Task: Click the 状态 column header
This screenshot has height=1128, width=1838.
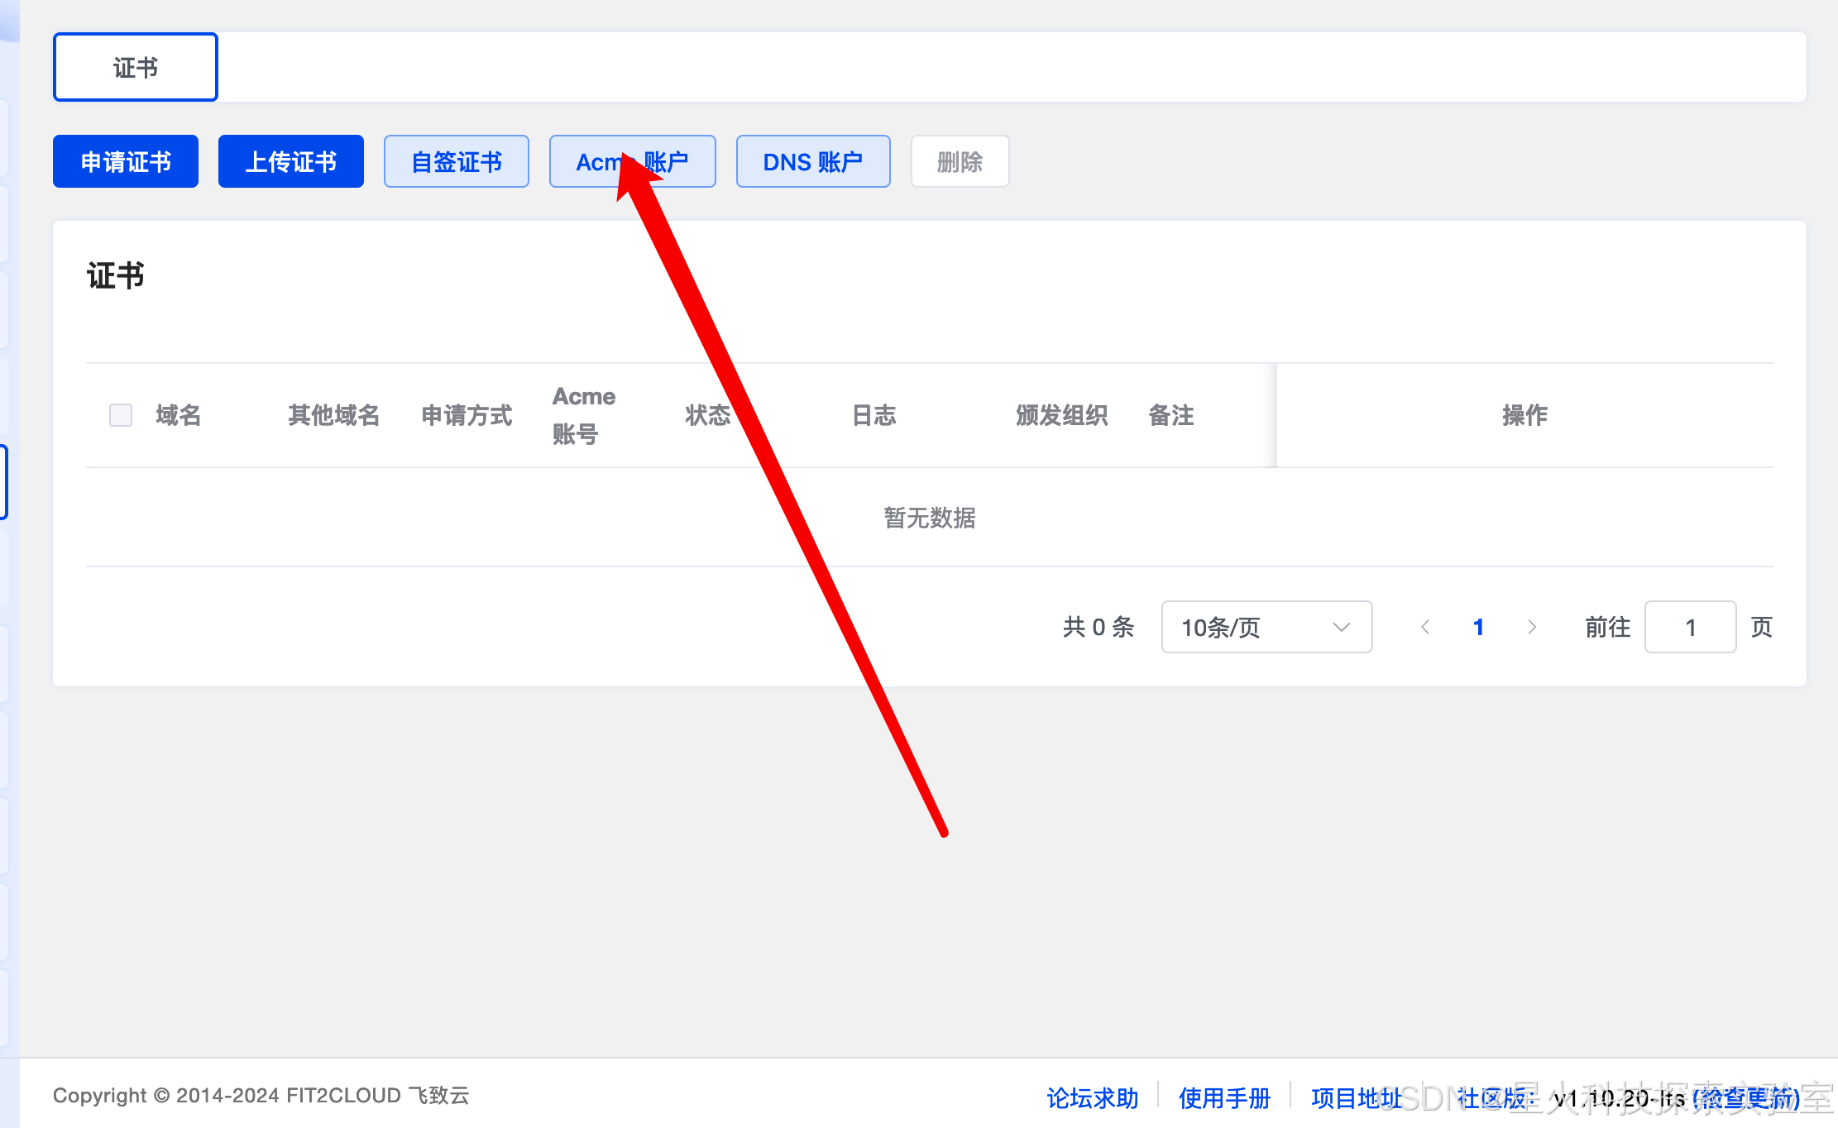Action: [x=707, y=415]
